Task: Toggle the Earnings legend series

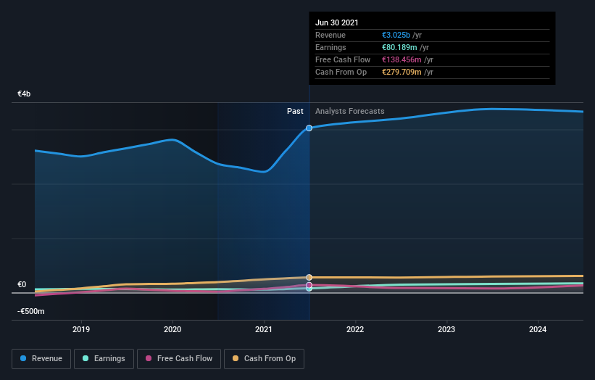Action: tap(104, 359)
